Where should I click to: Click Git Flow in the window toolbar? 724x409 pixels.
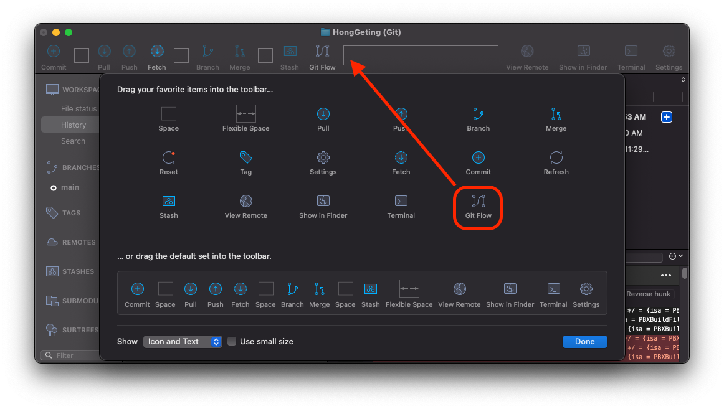tap(322, 58)
